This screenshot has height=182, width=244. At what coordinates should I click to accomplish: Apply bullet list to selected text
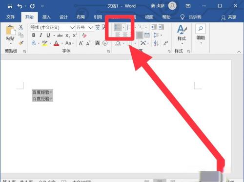click(118, 27)
